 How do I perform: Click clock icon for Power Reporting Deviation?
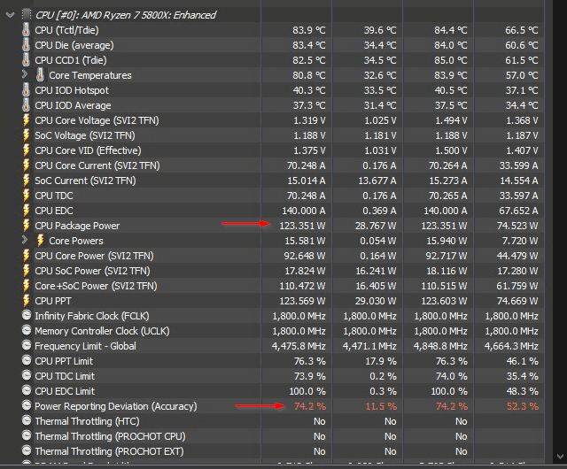pyautogui.click(x=27, y=405)
